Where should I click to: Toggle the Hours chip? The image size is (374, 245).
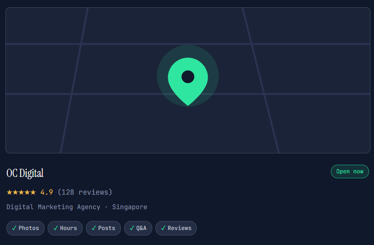(65, 228)
